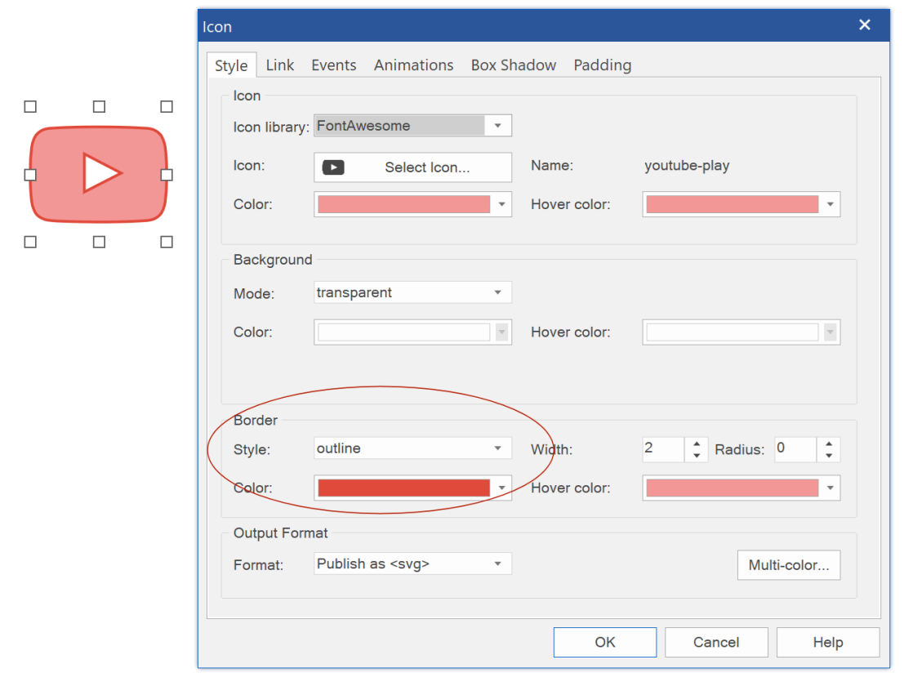904x682 pixels.
Task: Expand the icon Color dropdown arrow
Action: click(x=502, y=204)
